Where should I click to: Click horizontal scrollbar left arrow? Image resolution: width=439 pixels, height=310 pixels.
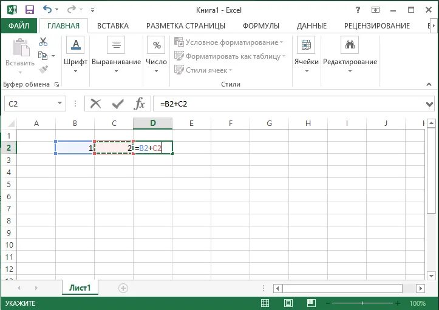tap(277, 288)
